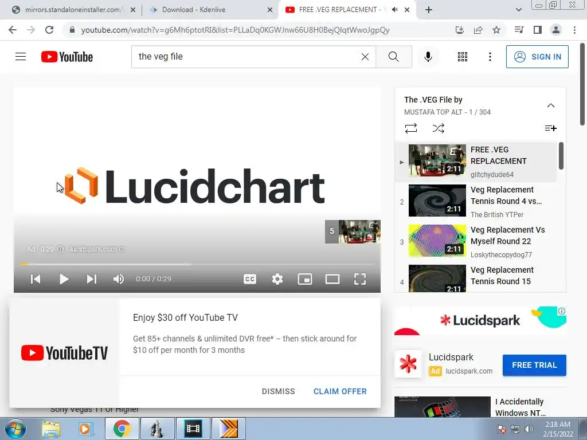Switch to the mirrors.standaloneinstaller.com tab
Screen dimensions: 587x440
(73, 10)
